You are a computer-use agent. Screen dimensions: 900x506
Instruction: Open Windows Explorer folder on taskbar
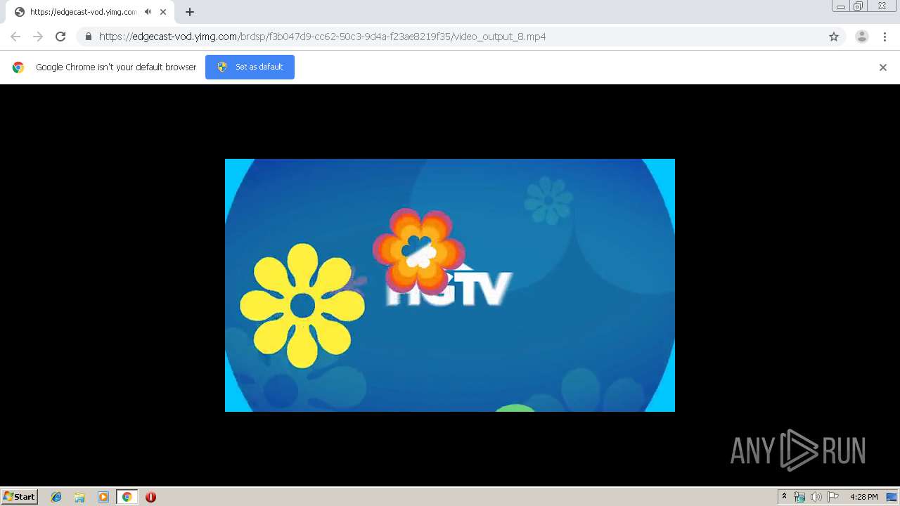(79, 497)
